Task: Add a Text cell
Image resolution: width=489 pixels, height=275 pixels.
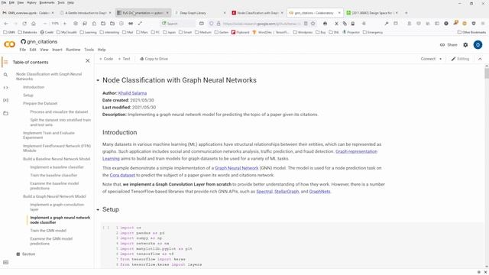Action: [124, 59]
